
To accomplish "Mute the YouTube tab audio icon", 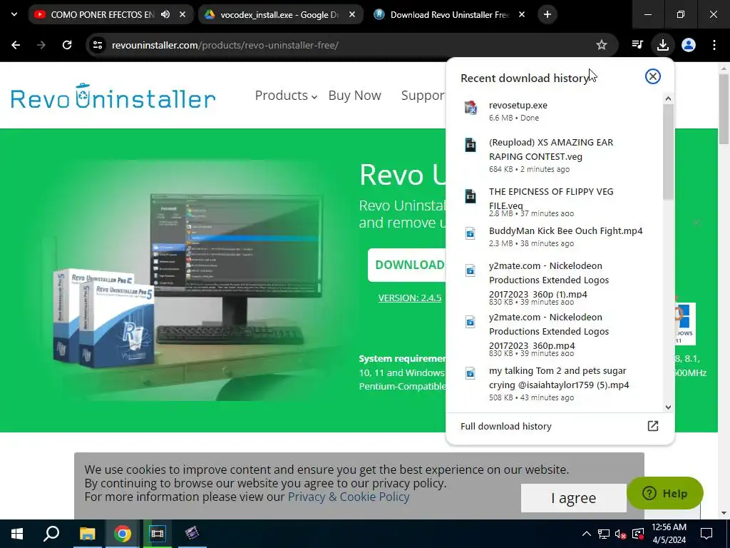I will click(x=165, y=14).
